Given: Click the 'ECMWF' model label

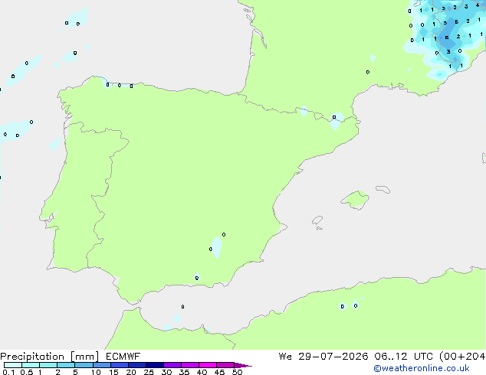Looking at the screenshot, I should (123, 357).
